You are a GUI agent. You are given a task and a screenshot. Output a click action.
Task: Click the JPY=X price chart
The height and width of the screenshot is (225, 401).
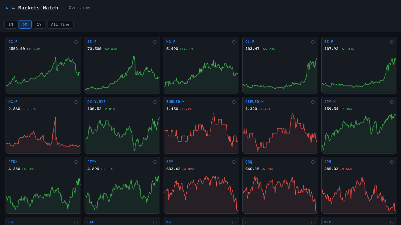pyautogui.click(x=359, y=133)
